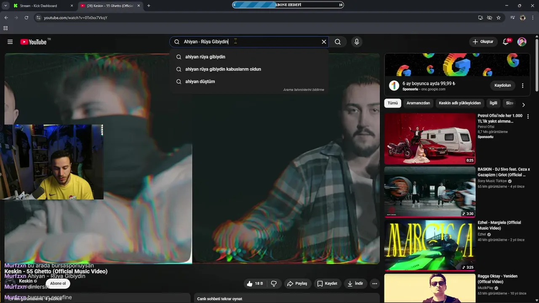Share the video with Paylaş
This screenshot has height=303, width=539.
pyautogui.click(x=297, y=284)
